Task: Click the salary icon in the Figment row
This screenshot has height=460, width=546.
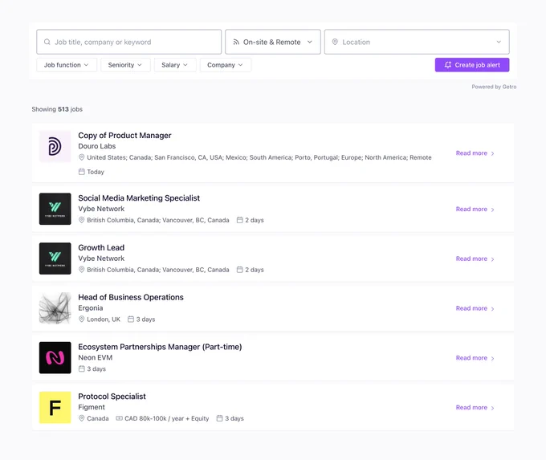Action: click(119, 418)
